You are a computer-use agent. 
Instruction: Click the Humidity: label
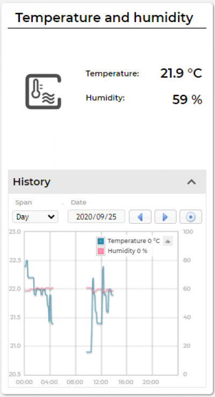tap(105, 98)
